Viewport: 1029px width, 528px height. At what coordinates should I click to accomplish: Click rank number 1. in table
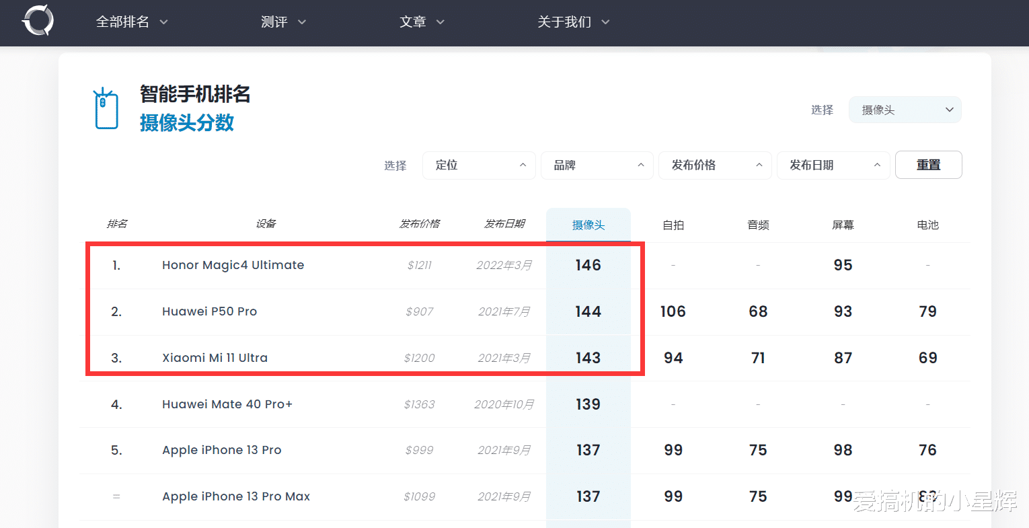(116, 266)
